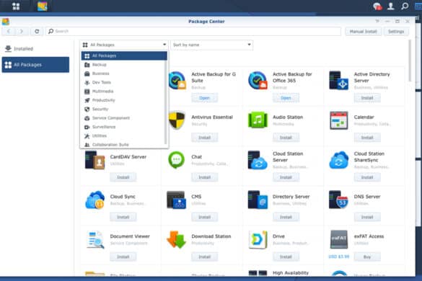Install Active Directory Server
The height and width of the screenshot is (281, 422).
(367, 98)
